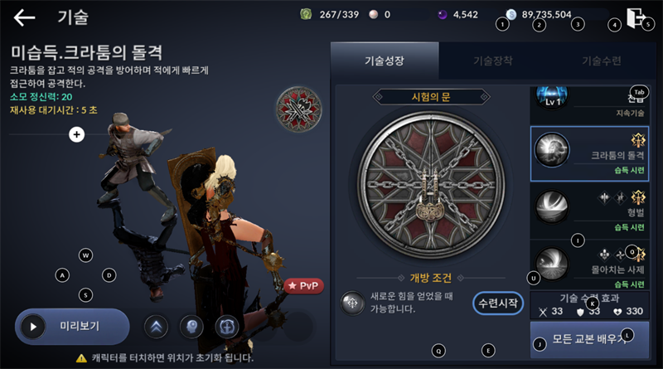Screen dimensions: 663x369
Task: Open the 기술수련 tab
Action: tap(602, 61)
